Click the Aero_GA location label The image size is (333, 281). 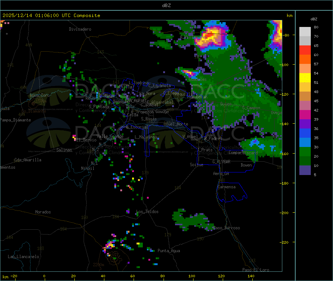pyautogui.click(x=221, y=174)
